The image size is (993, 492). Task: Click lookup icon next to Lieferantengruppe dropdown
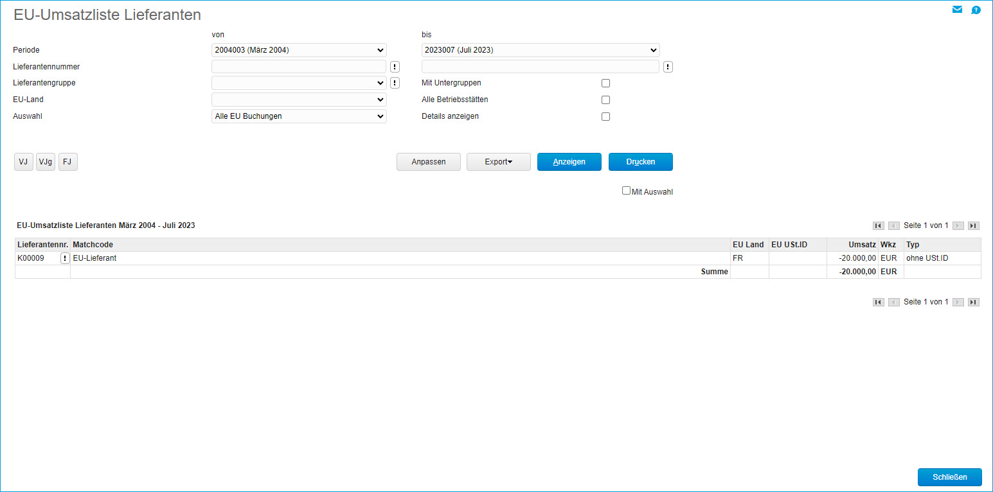[395, 83]
